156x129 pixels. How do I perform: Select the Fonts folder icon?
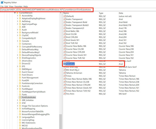tap(20, 94)
